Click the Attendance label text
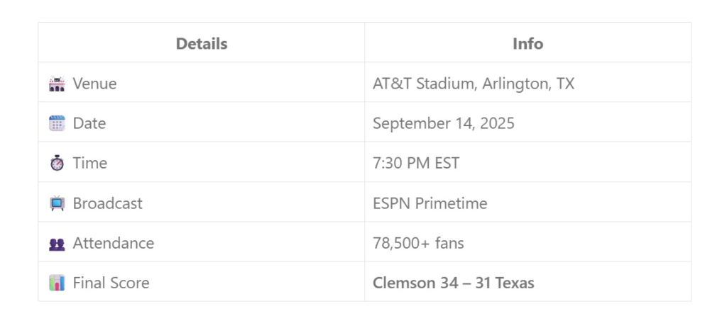Image resolution: width=727 pixels, height=328 pixels. coord(114,243)
